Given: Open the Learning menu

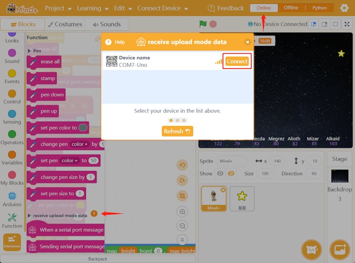Looking at the screenshot, I should pos(93,8).
